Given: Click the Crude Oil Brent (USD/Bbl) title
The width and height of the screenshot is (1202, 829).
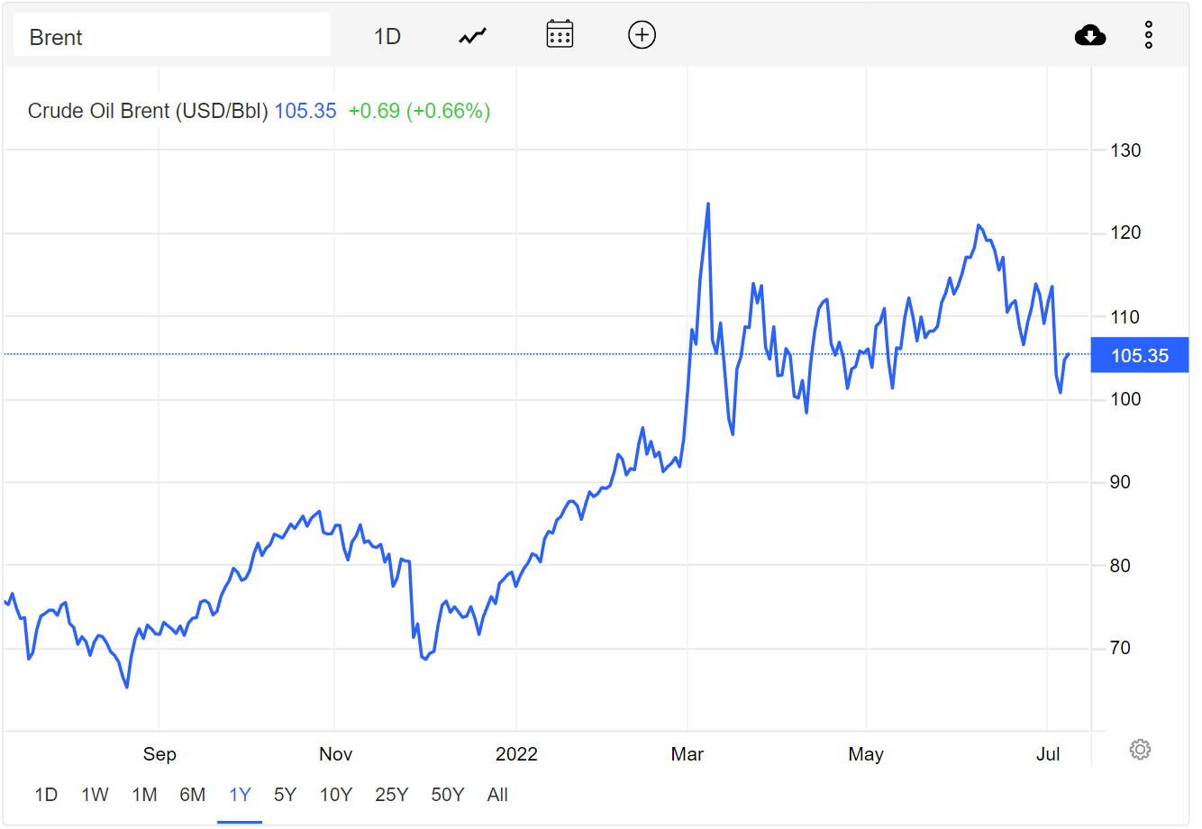Looking at the screenshot, I should coord(148,111).
